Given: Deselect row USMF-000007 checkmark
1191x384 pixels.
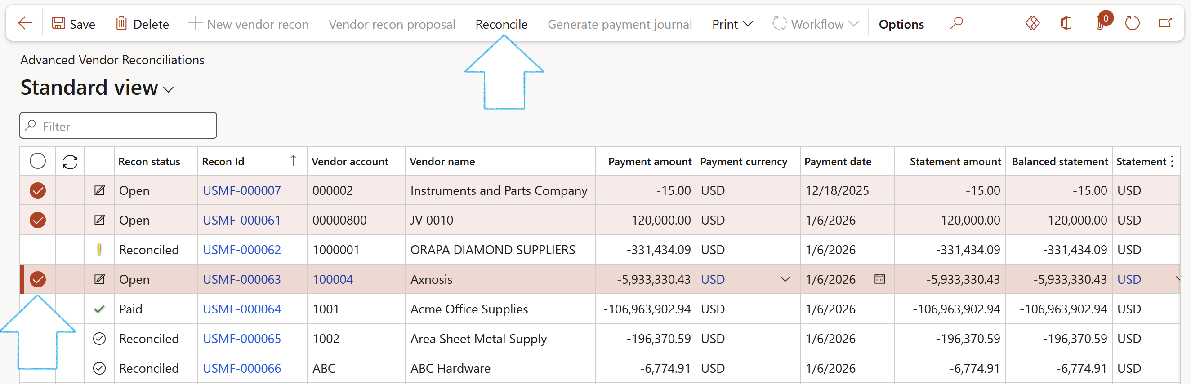Looking at the screenshot, I should 38,190.
